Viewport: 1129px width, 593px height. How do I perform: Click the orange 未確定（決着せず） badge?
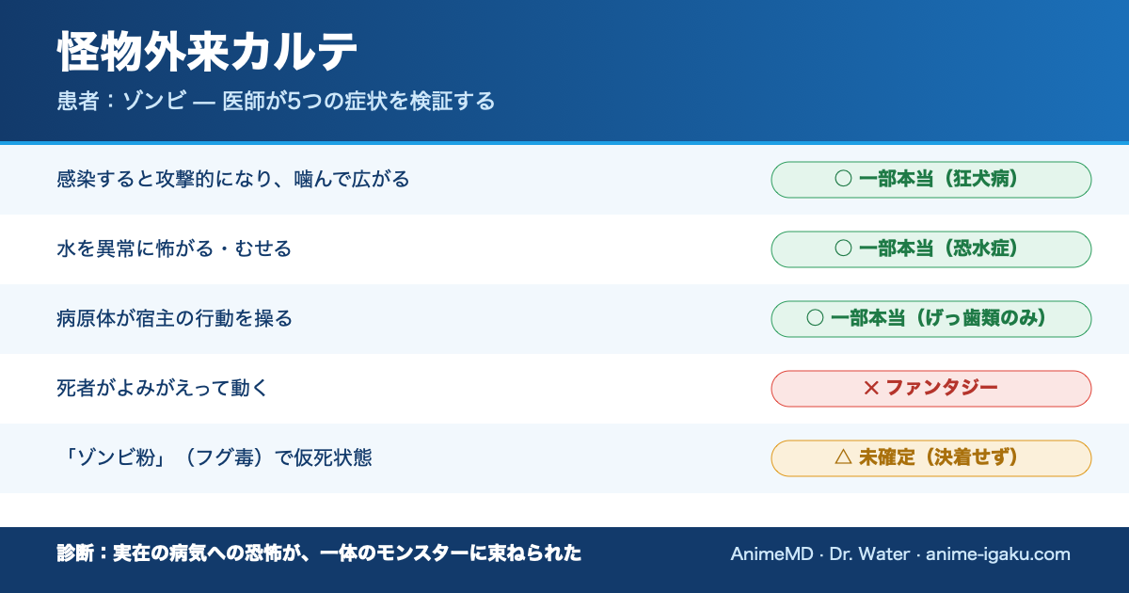(x=931, y=458)
